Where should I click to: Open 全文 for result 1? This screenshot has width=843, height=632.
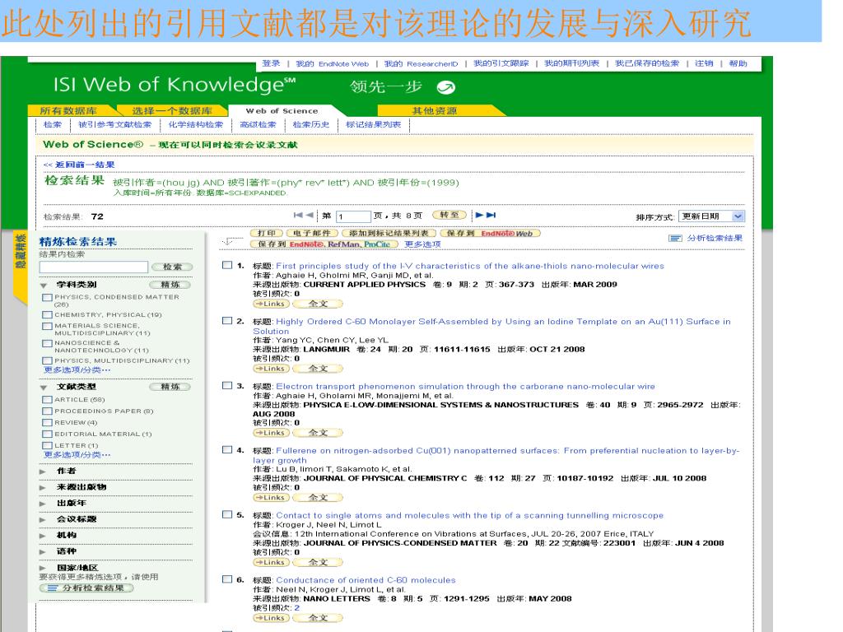[318, 304]
